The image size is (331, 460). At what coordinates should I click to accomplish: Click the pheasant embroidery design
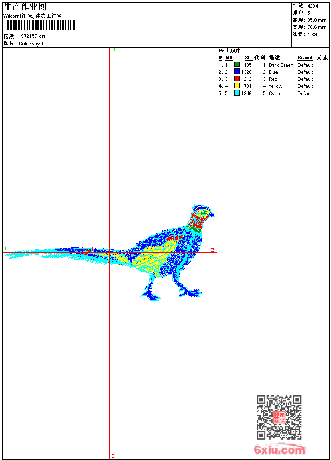(x=110, y=252)
